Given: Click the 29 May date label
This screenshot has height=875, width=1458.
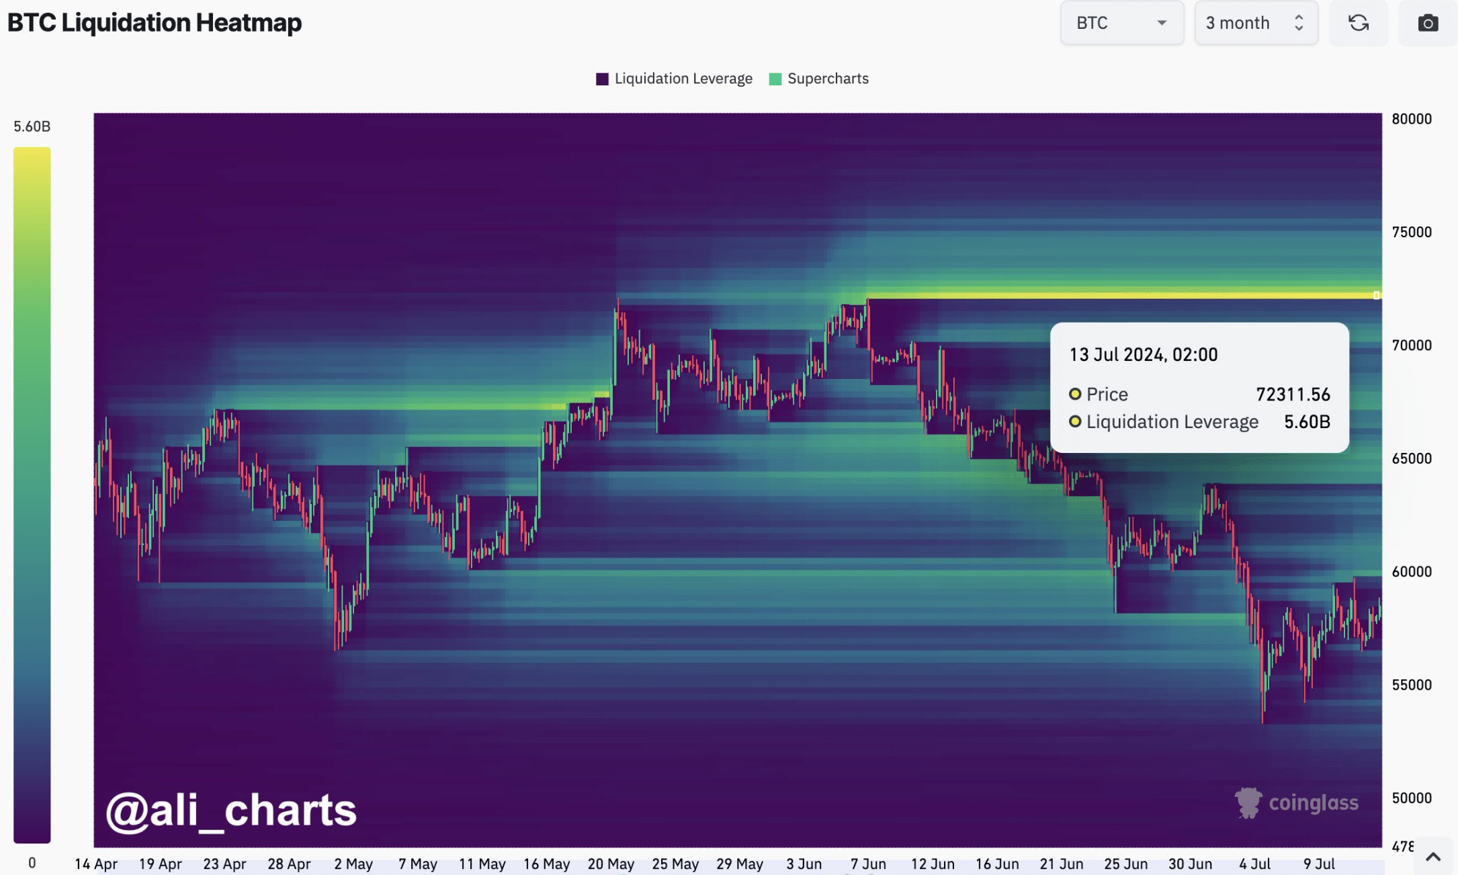Looking at the screenshot, I should click(740, 864).
